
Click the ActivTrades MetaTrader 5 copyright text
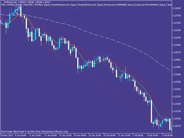coord(35,132)
